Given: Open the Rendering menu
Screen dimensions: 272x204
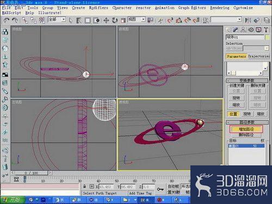Looking at the screenshot, I should pyautogui.click(x=220, y=8).
